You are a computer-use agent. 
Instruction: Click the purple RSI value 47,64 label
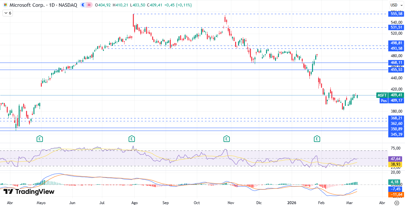(396, 159)
